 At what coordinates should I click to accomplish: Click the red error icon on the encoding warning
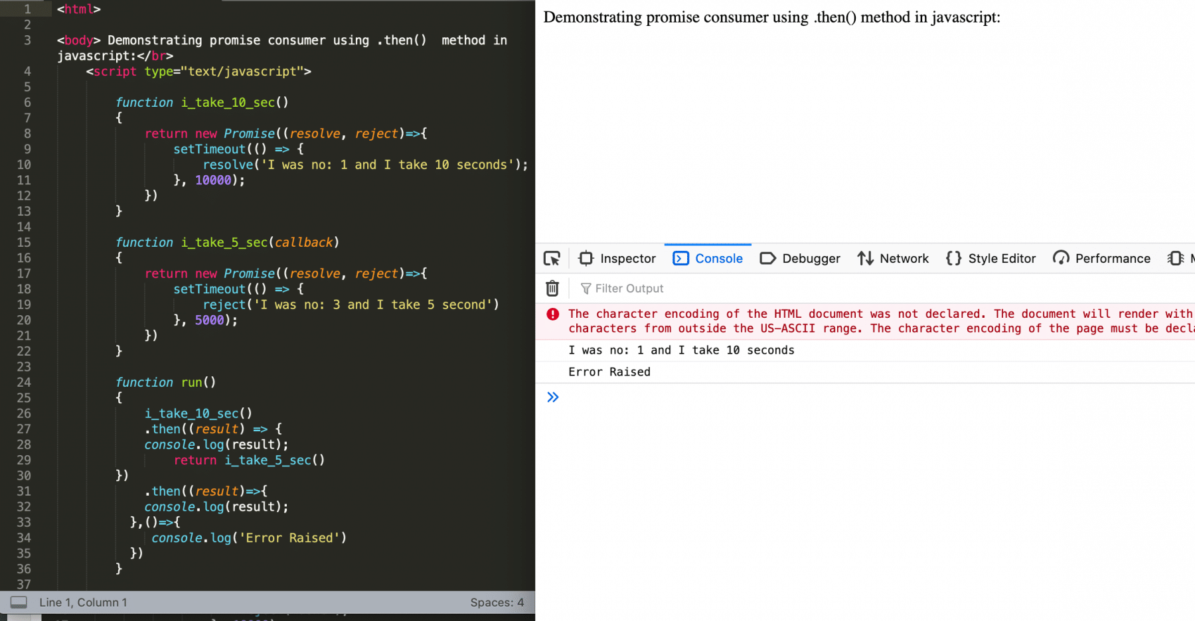click(553, 314)
